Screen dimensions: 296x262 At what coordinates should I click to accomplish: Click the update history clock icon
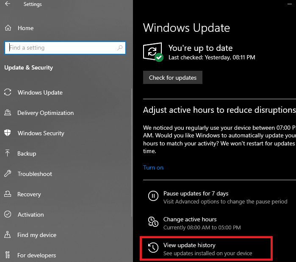(x=153, y=248)
